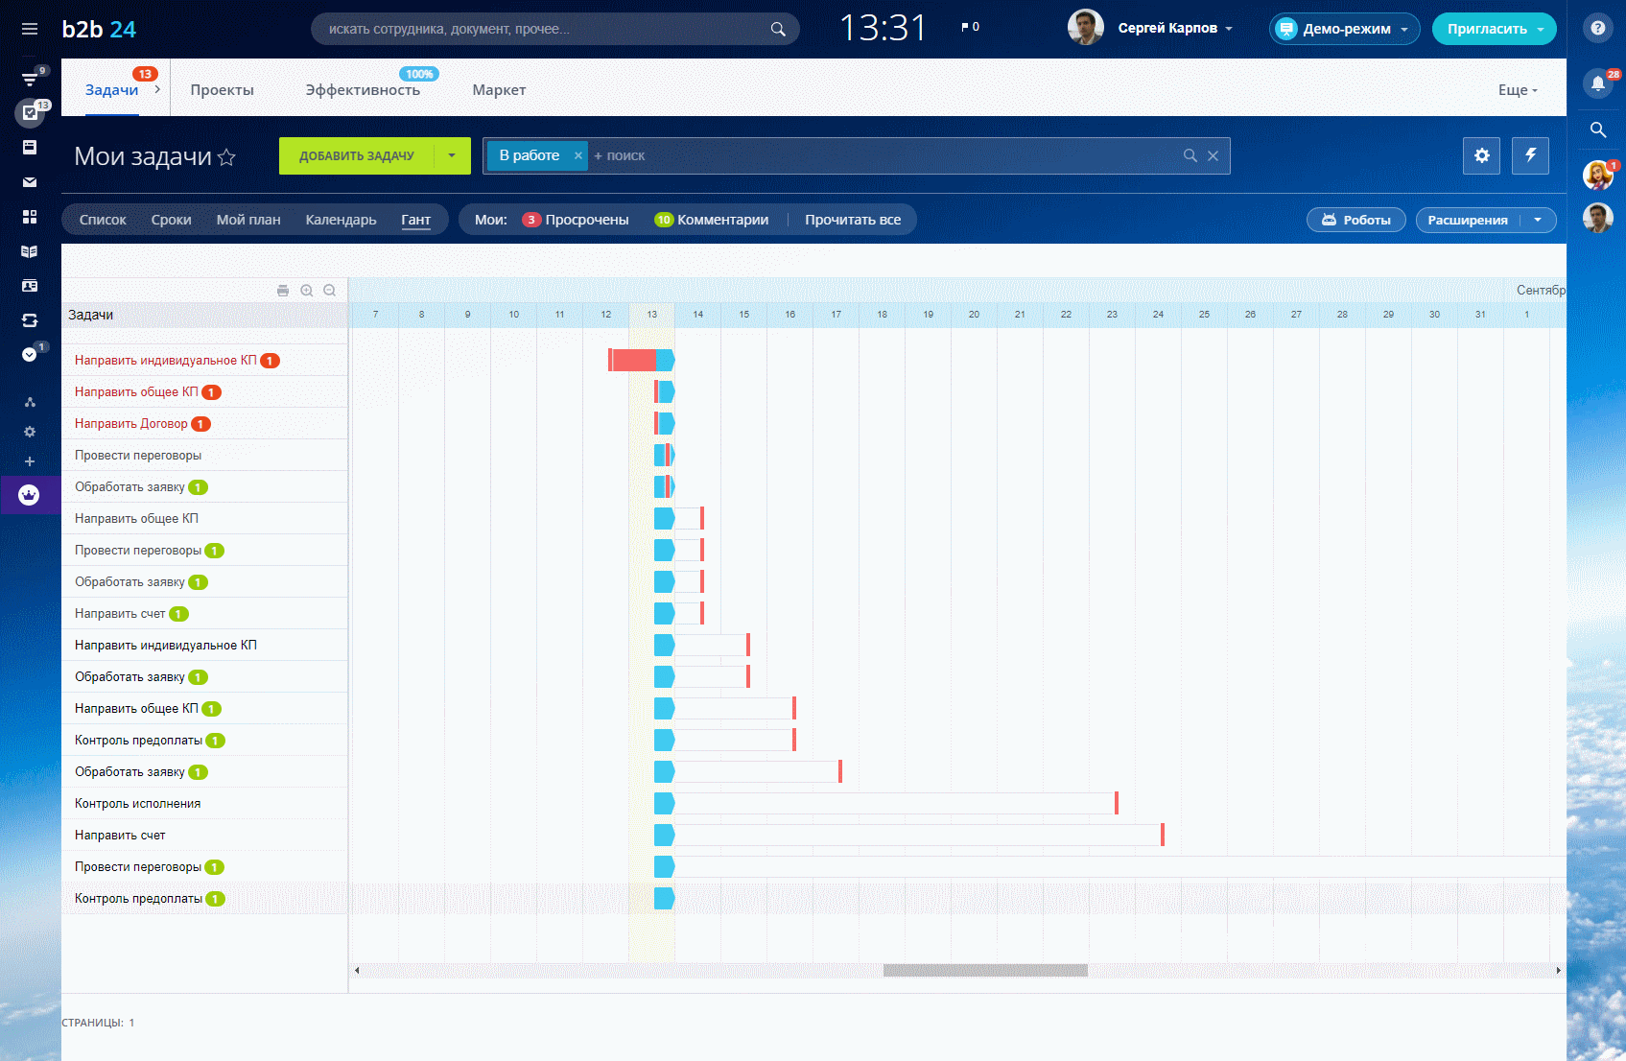This screenshot has height=1061, width=1626.
Task: Open the help question mark icon
Action: point(1597,28)
